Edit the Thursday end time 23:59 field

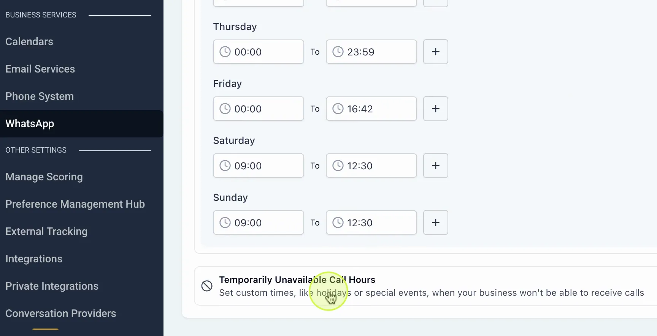coord(371,52)
